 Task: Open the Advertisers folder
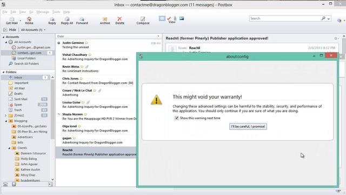[x=25, y=137]
